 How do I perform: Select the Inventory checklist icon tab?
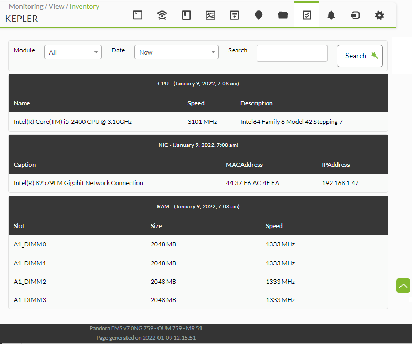click(x=307, y=15)
